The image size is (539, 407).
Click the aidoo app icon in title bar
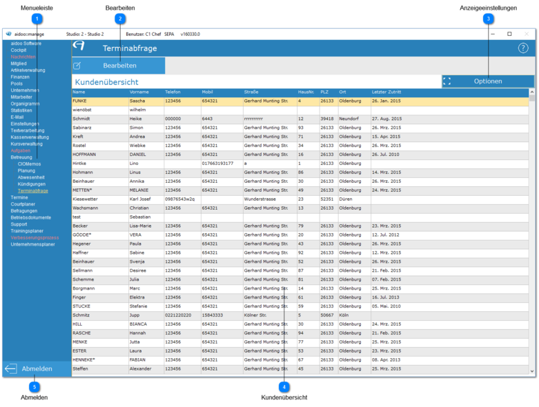click(8, 34)
